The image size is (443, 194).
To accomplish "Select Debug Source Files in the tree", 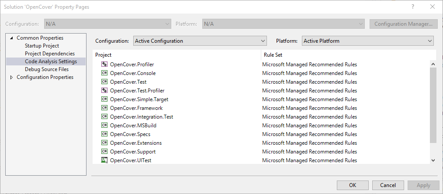I will 47,69.
